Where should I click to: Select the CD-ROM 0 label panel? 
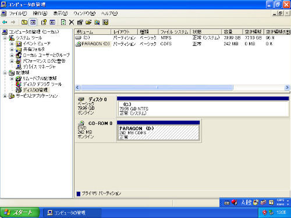95,131
